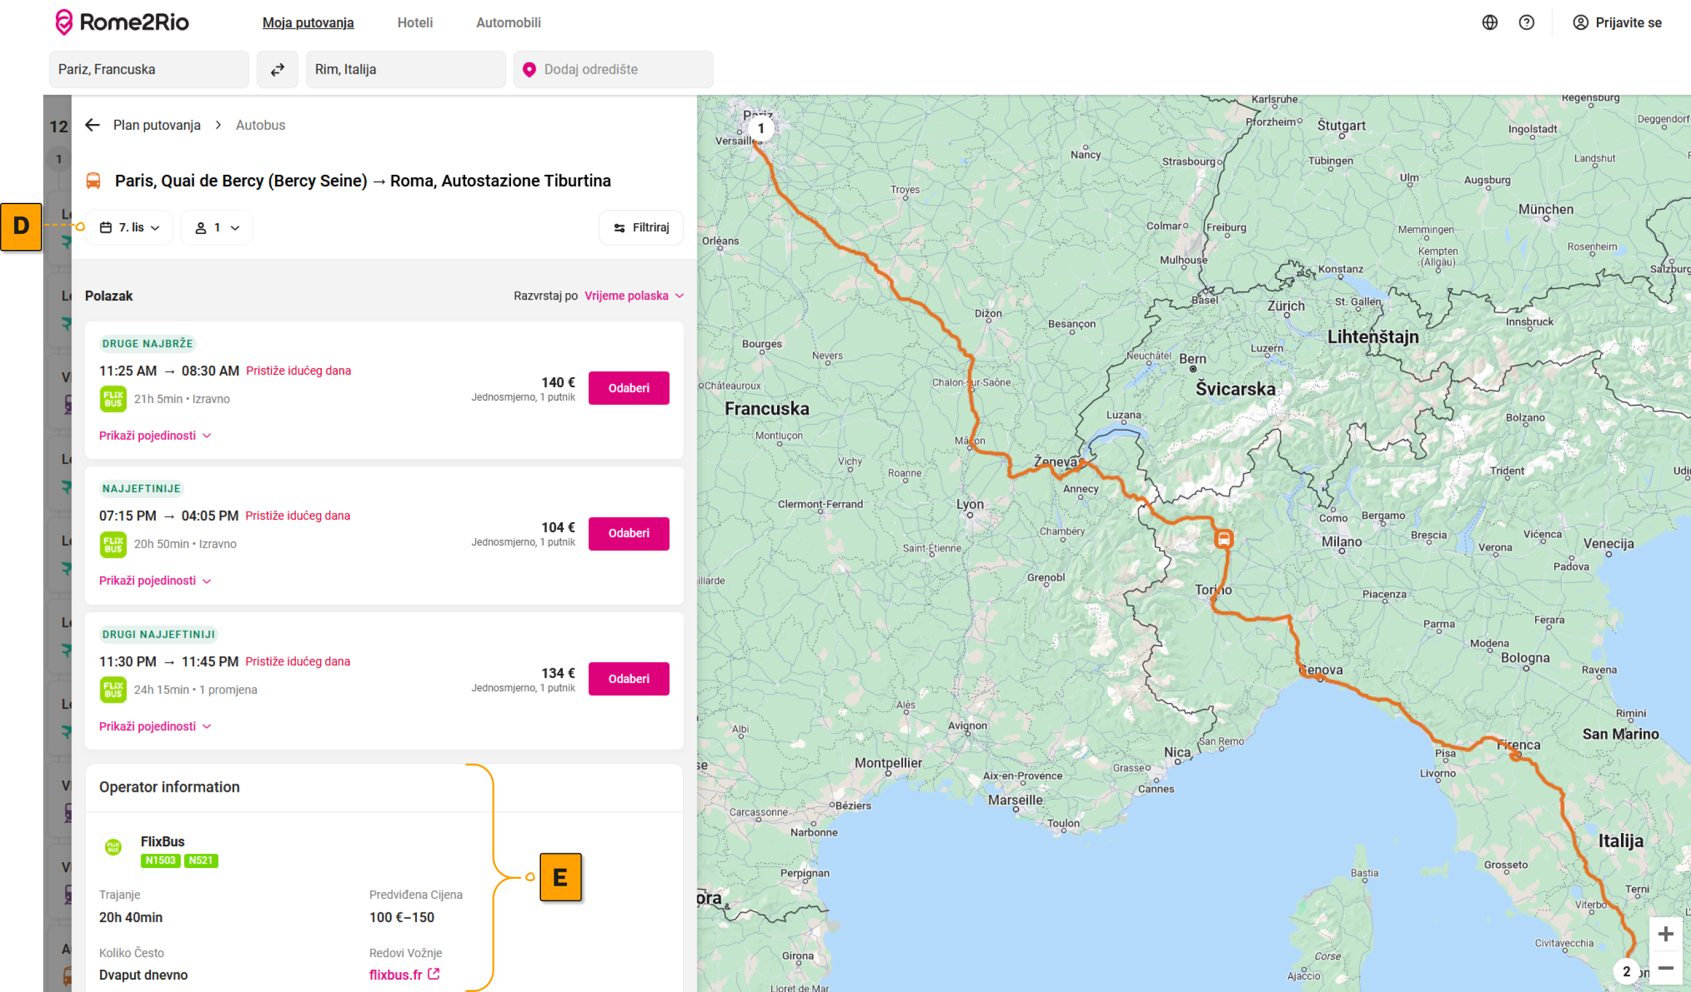This screenshot has height=992, width=1691.
Task: Zoom out on the map
Action: (1665, 968)
